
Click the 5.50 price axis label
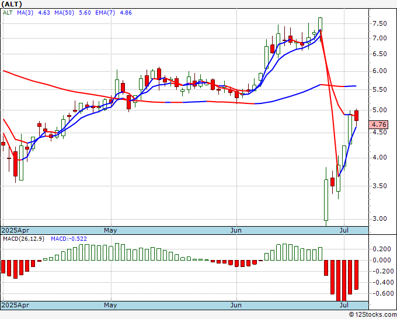point(379,90)
